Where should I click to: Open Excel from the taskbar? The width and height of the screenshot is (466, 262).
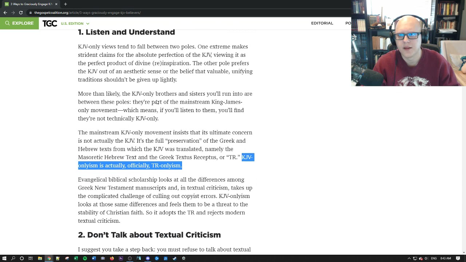[x=76, y=258]
